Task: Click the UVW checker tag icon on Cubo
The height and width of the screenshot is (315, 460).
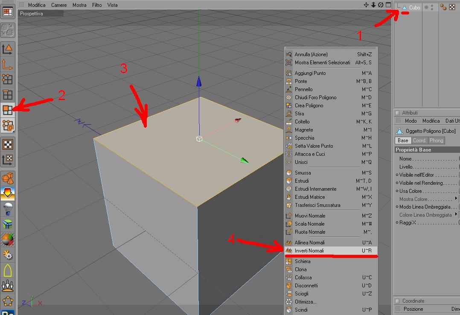Action: (x=452, y=7)
